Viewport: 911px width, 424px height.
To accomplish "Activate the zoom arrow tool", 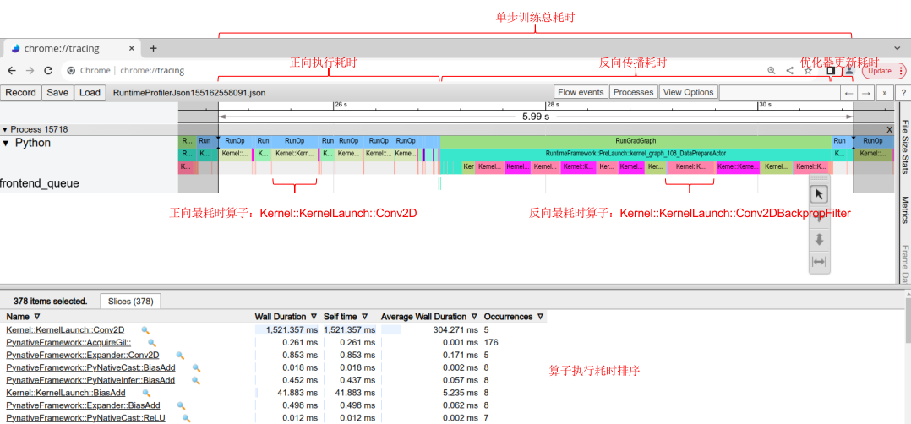I will click(x=819, y=239).
